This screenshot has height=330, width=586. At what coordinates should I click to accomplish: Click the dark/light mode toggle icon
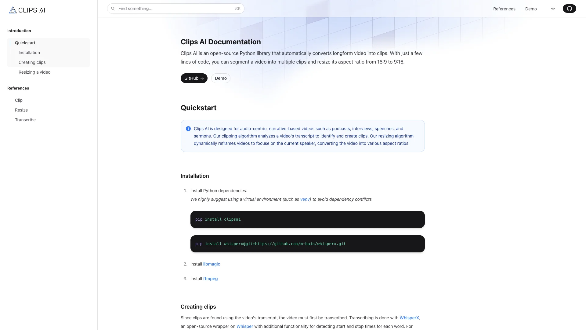point(553,9)
